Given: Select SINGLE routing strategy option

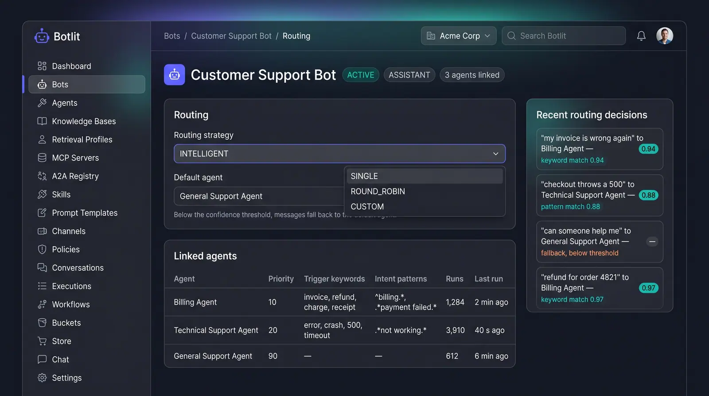Looking at the screenshot, I should point(425,176).
